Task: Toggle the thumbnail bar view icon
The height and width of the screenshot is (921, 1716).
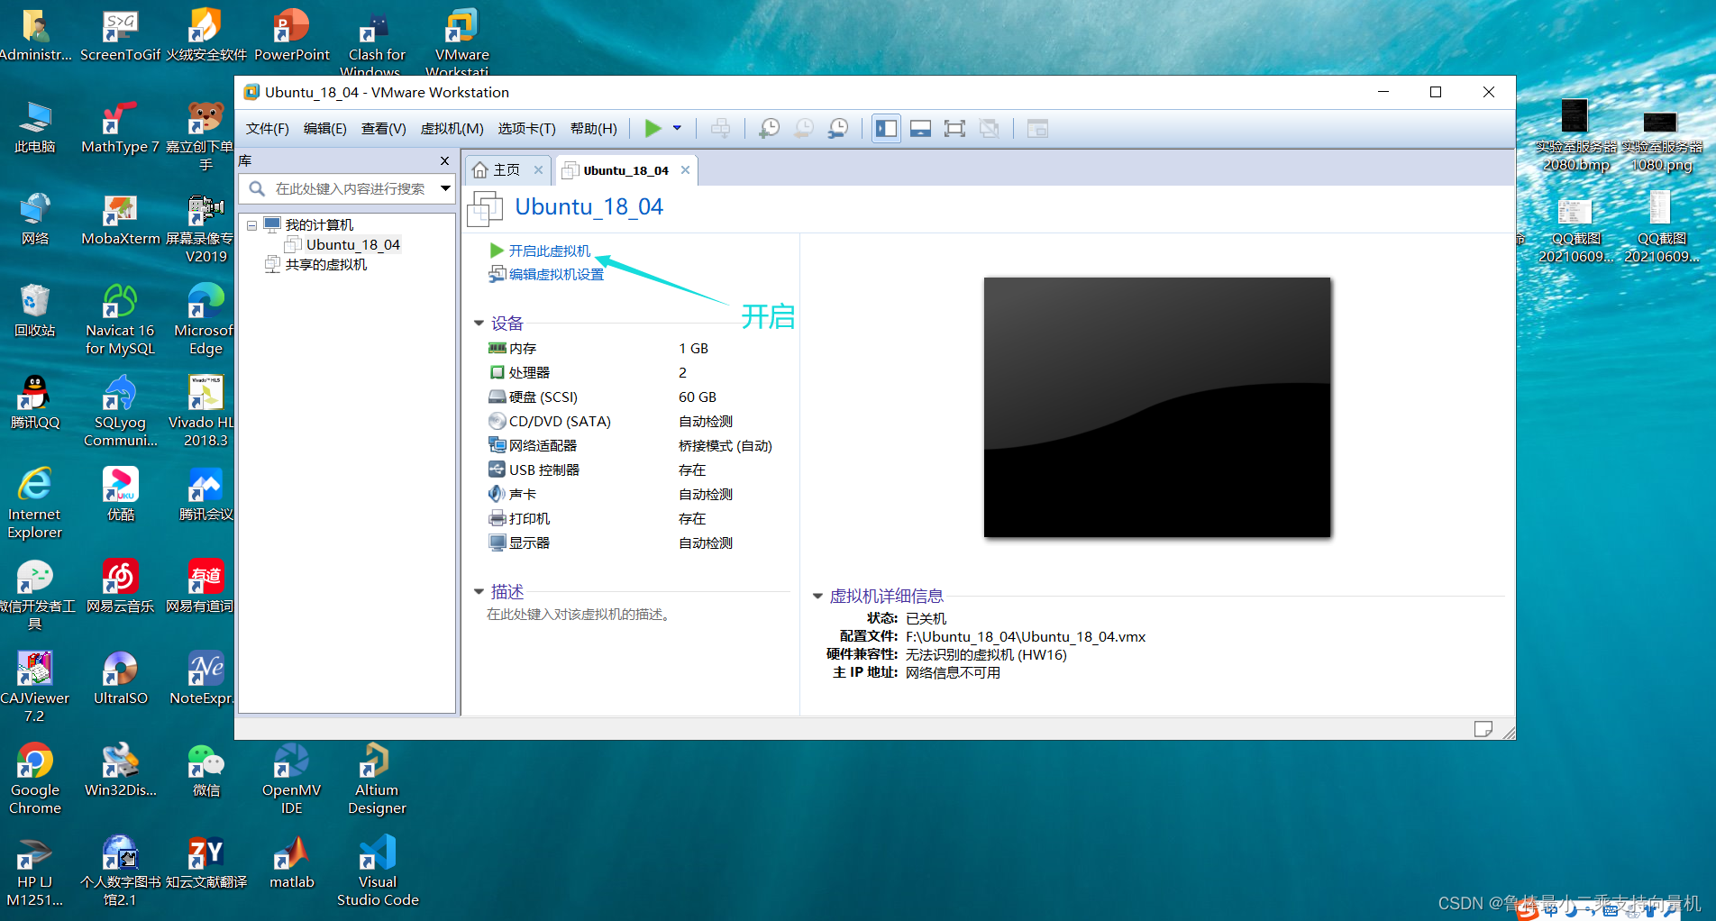Action: pyautogui.click(x=920, y=129)
